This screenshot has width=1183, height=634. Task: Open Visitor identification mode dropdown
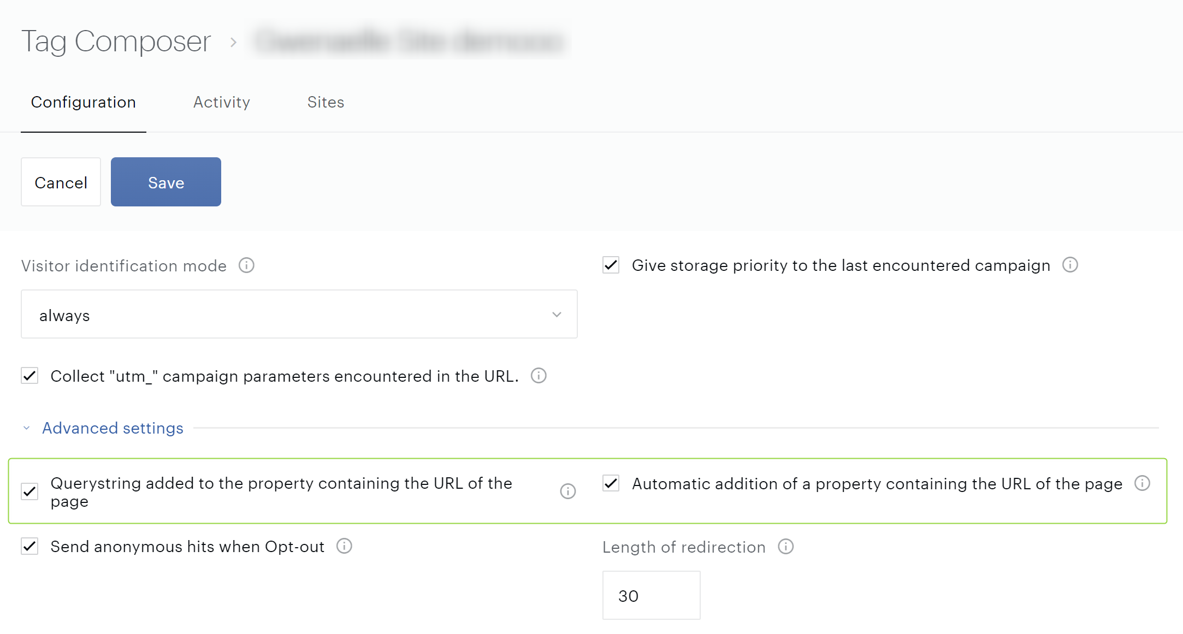coord(299,315)
